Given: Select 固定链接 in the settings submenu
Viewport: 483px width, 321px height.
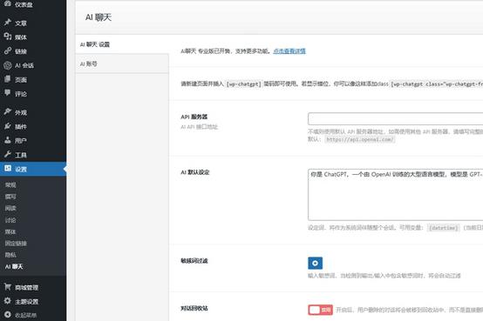Looking at the screenshot, I should point(16,244).
